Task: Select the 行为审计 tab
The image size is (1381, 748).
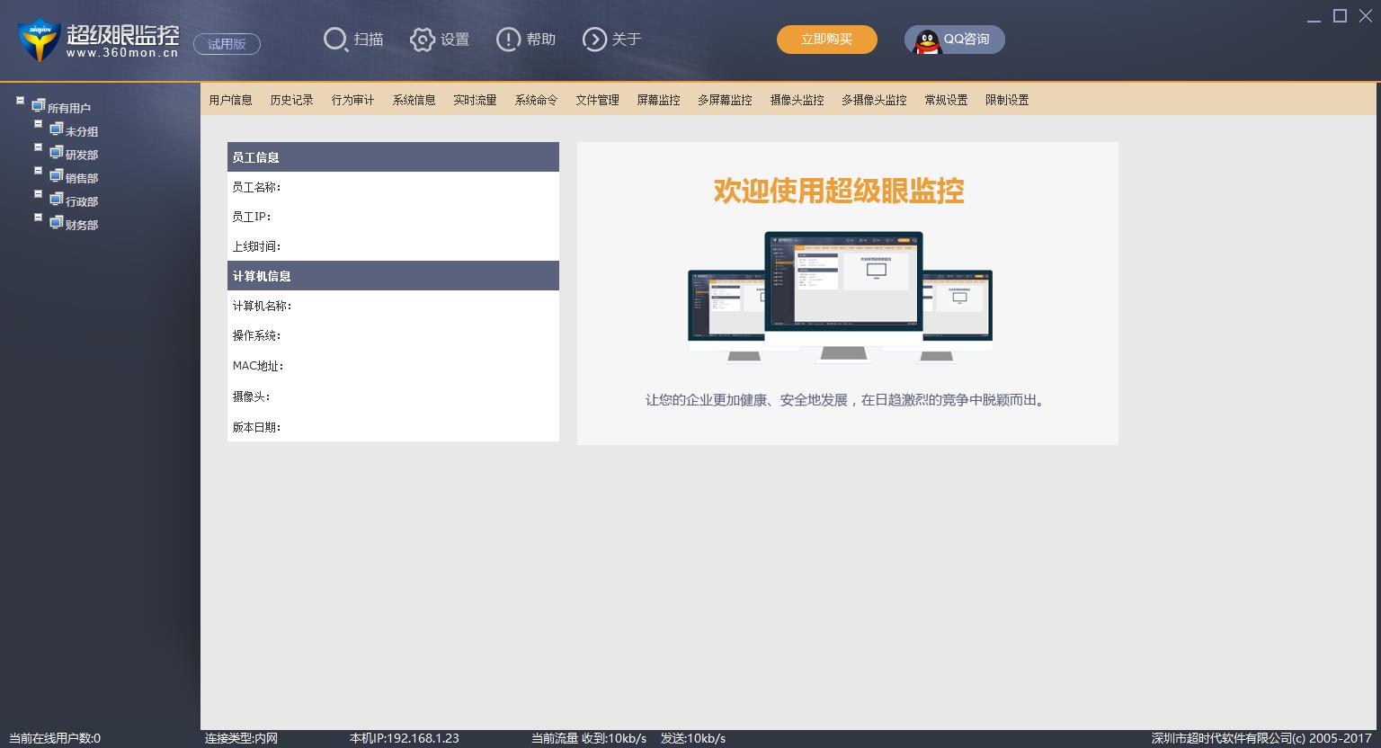Action: [353, 100]
